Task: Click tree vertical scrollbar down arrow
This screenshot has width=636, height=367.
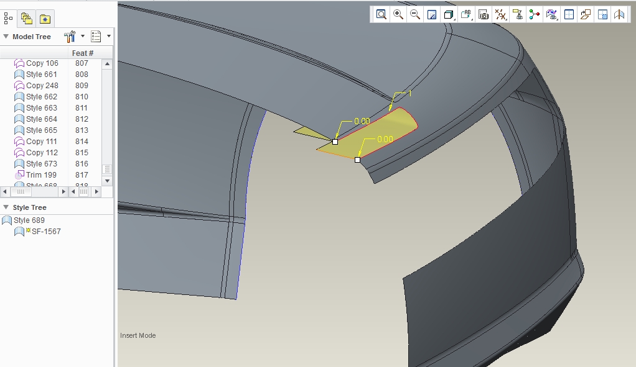Action: tap(107, 181)
